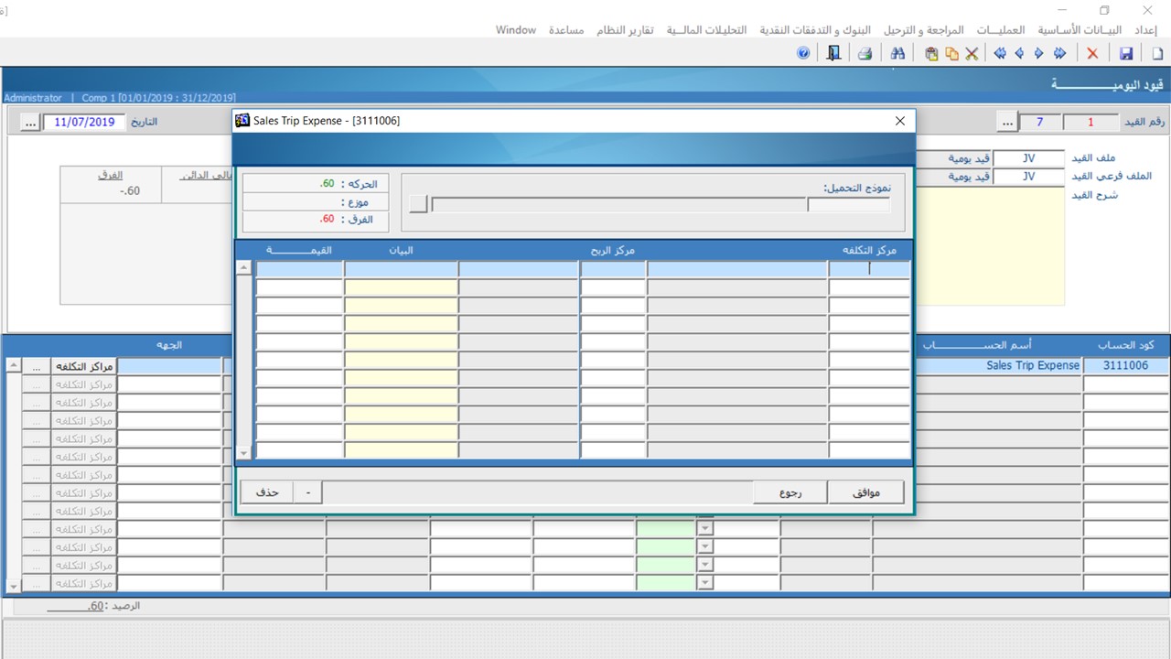Click the exit door icon in toolbar
Image resolution: width=1171 pixels, height=659 pixels.
pos(833,54)
